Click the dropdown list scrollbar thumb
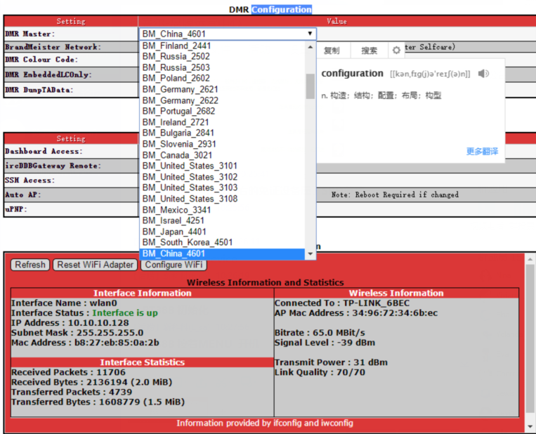This screenshot has width=536, height=434. point(310,86)
